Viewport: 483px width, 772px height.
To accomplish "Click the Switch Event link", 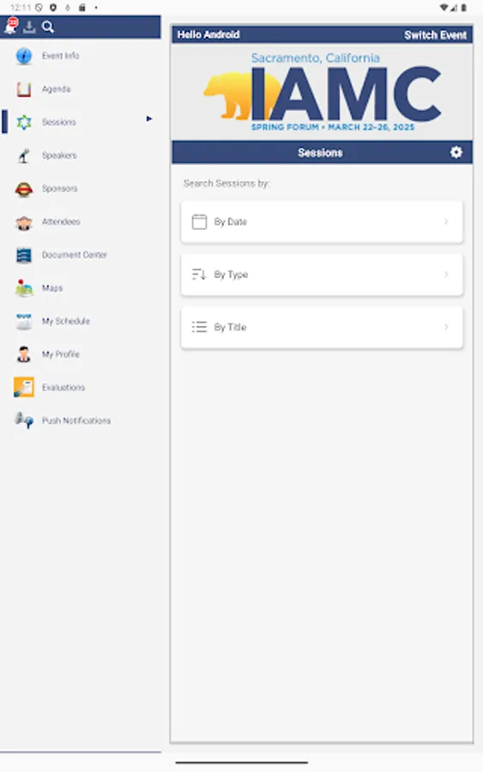I will (x=435, y=35).
